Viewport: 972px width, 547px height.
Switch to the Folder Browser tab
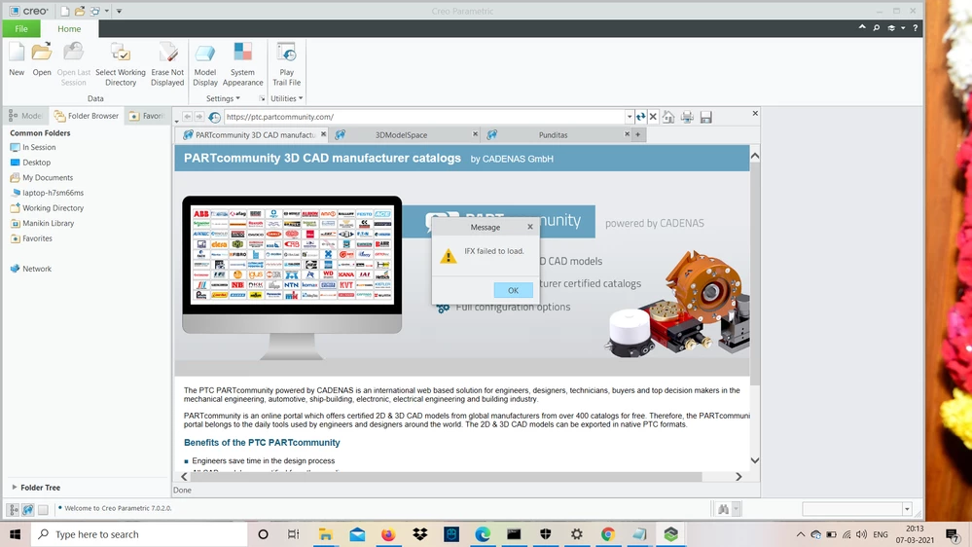(x=87, y=116)
